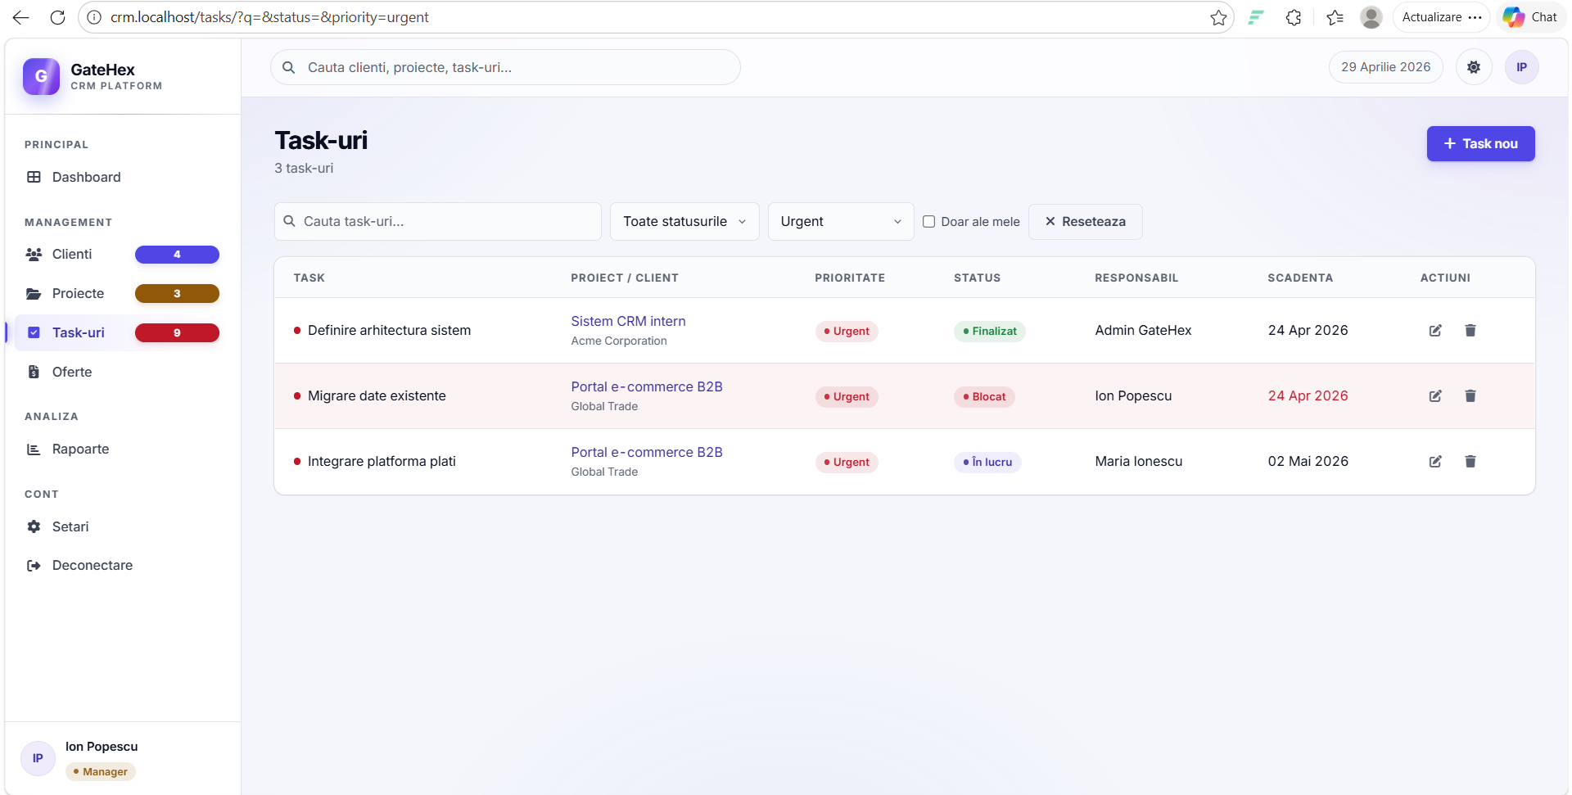Click the overdue 24 Apr 2026 date in red
This screenshot has width=1572, height=795.
coord(1308,396)
